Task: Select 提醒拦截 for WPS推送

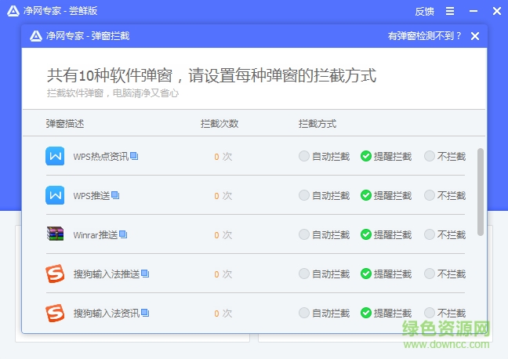Action: [386, 196]
